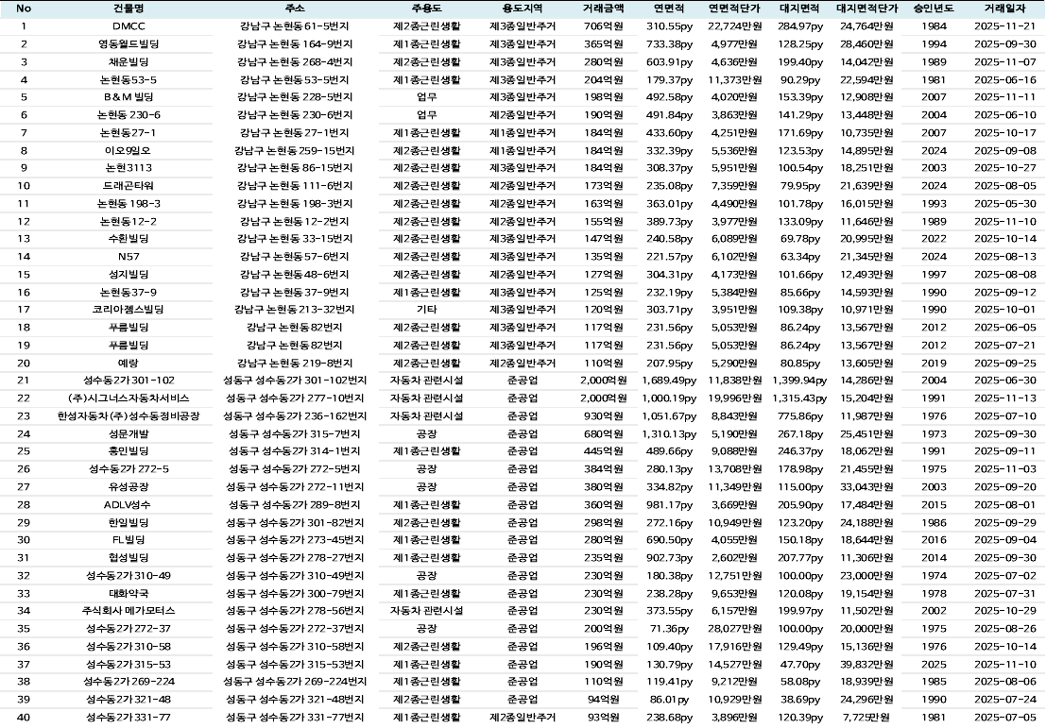Select building name 한성자동차(주)성수동정비공장
Screen dimensions: 1046x728
[x=129, y=416]
